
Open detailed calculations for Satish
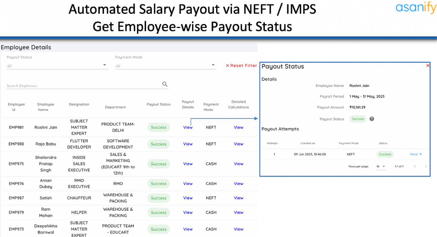pos(239,198)
